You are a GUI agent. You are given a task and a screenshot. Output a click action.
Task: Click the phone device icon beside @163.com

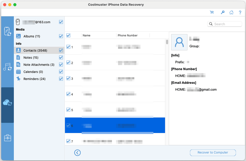(18, 22)
